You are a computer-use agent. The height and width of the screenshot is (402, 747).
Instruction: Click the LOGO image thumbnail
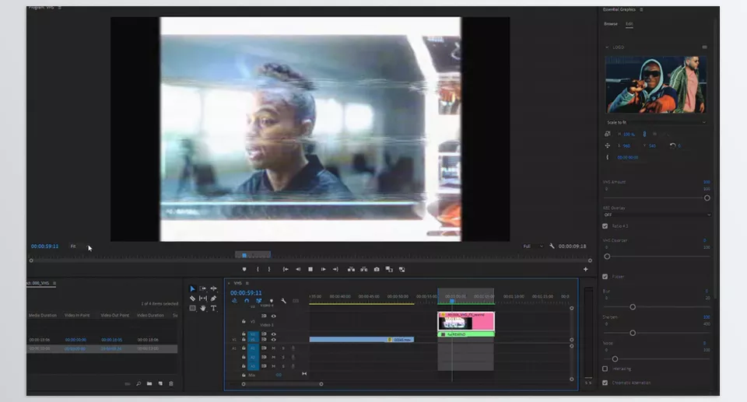point(655,85)
